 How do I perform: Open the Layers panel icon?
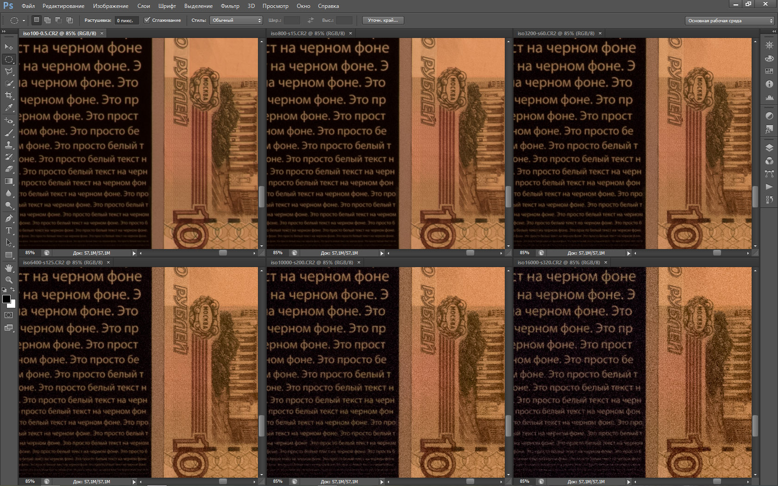pyautogui.click(x=769, y=148)
